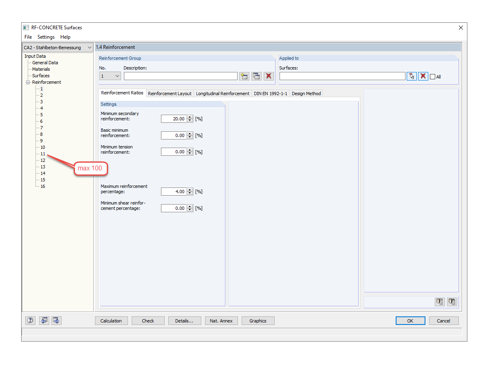Focus the Description text field

click(x=181, y=76)
